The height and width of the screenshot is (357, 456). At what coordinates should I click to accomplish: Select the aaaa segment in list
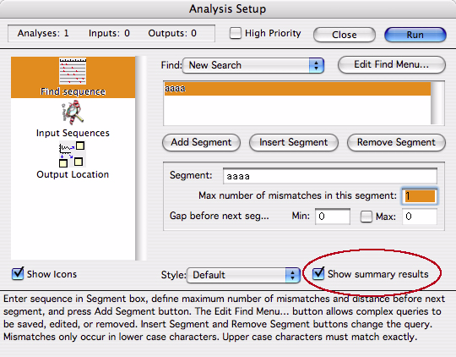point(297,89)
